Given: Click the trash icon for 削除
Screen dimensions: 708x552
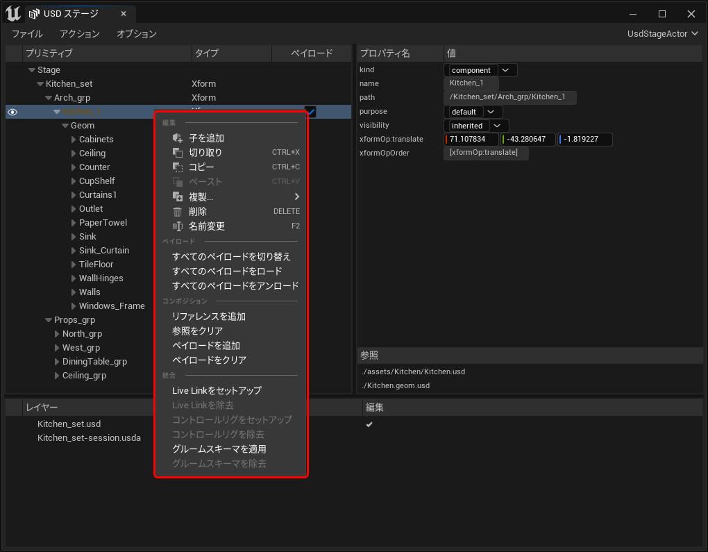Looking at the screenshot, I should point(177,212).
